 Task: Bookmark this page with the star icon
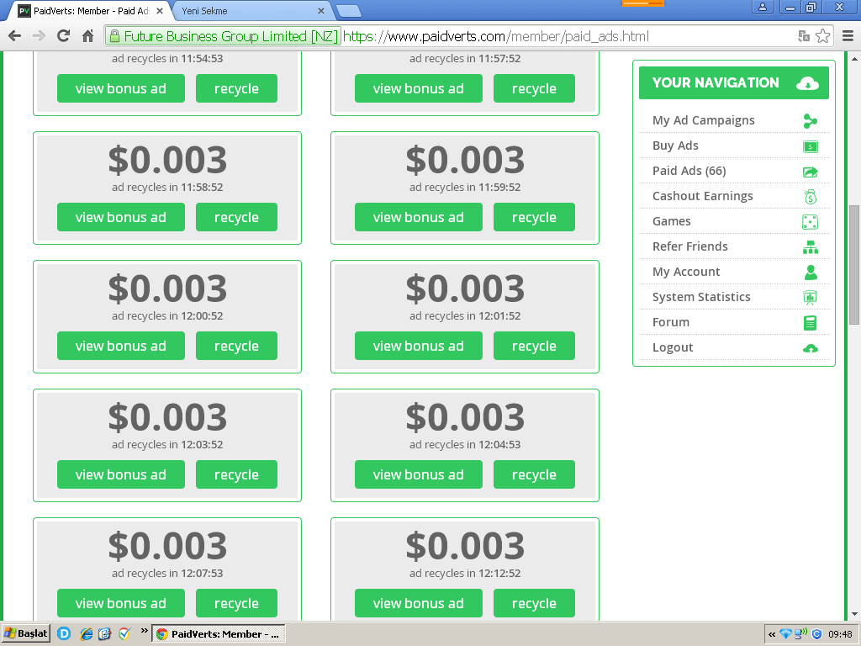(822, 36)
